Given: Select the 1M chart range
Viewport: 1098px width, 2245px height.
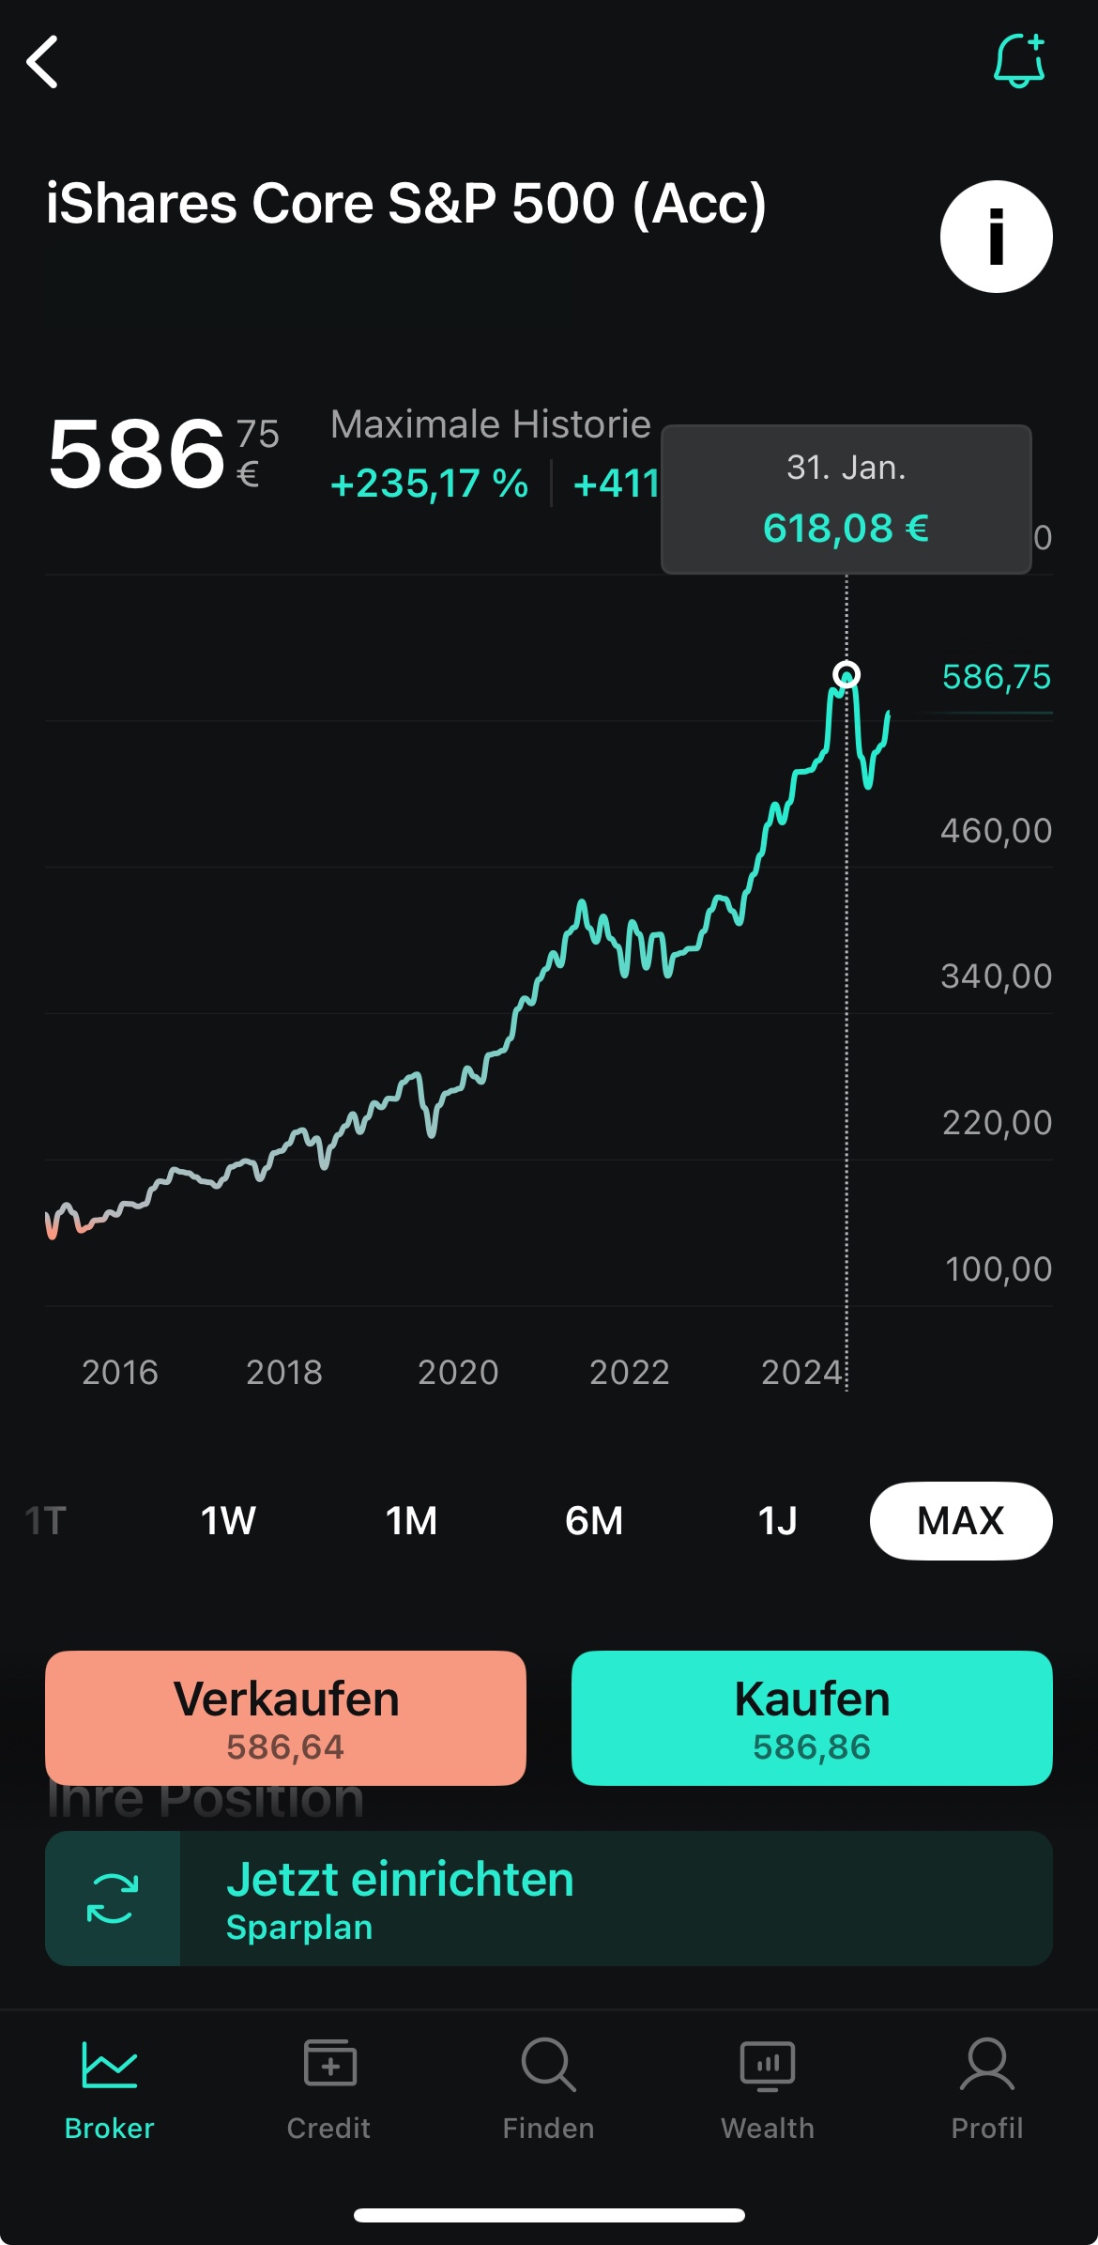Looking at the screenshot, I should click(411, 1520).
